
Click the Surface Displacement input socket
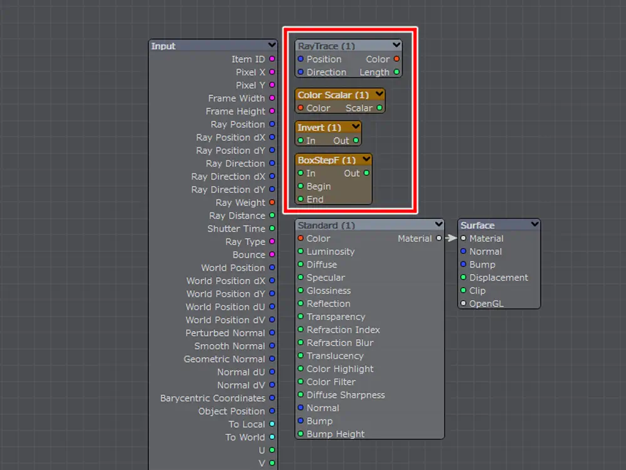pos(463,278)
